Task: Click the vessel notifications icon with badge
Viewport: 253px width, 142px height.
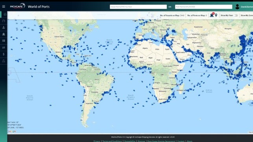Action: 212,15
